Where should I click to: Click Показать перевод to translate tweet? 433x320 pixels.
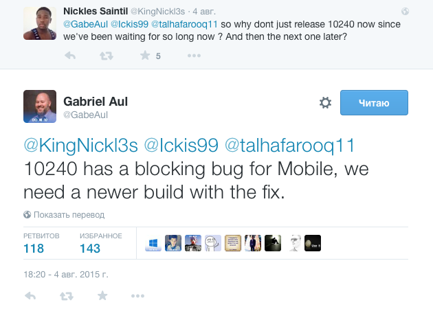pos(69,214)
